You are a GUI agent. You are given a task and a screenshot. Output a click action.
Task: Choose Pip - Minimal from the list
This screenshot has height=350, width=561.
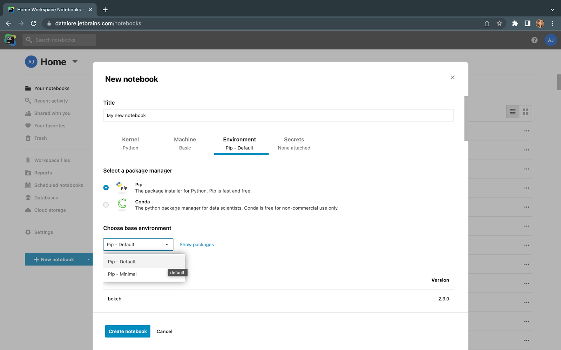[x=122, y=274]
